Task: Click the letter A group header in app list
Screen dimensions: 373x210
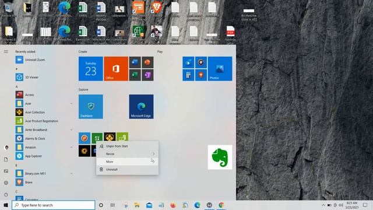Action: pyautogui.click(x=17, y=87)
